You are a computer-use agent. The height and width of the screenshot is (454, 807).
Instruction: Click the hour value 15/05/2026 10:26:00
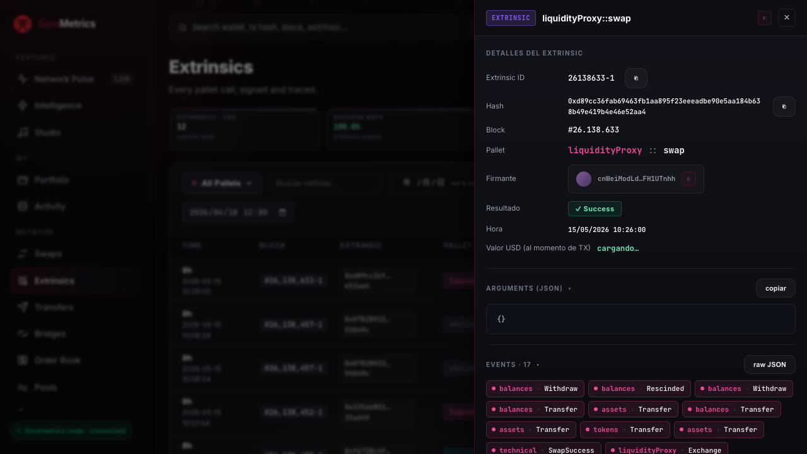(607, 230)
